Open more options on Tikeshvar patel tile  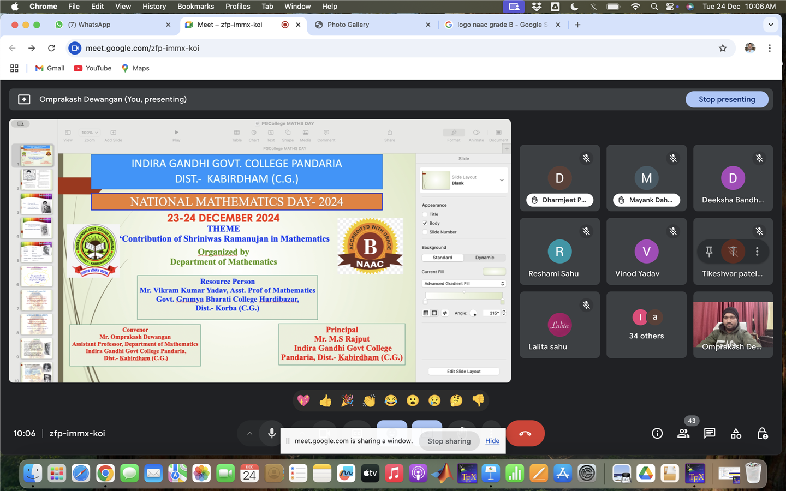pyautogui.click(x=757, y=252)
